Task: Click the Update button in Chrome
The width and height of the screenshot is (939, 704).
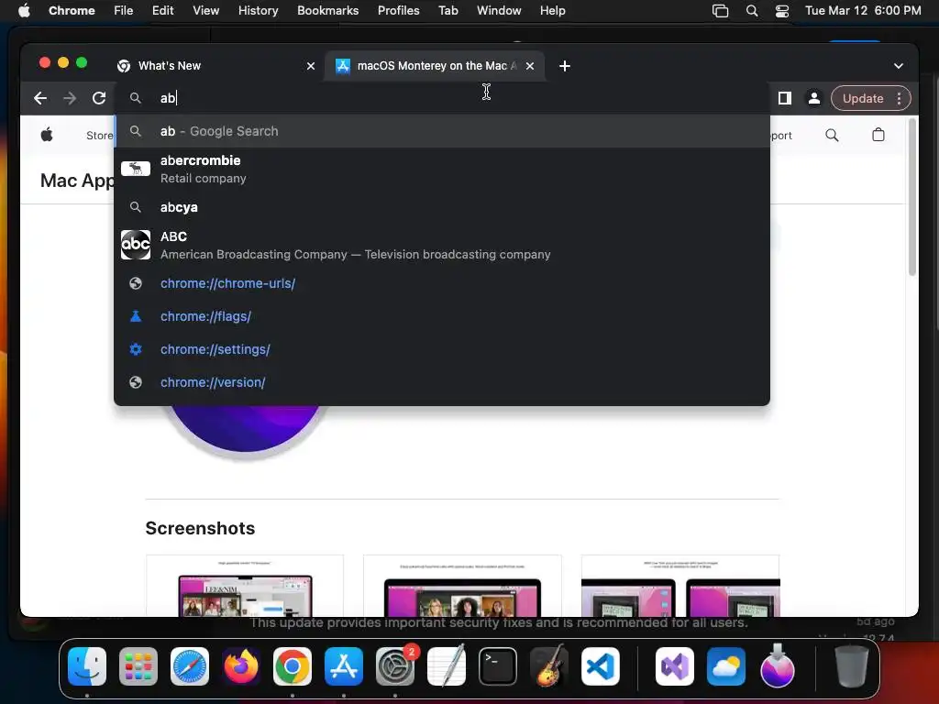Action: coord(863,98)
